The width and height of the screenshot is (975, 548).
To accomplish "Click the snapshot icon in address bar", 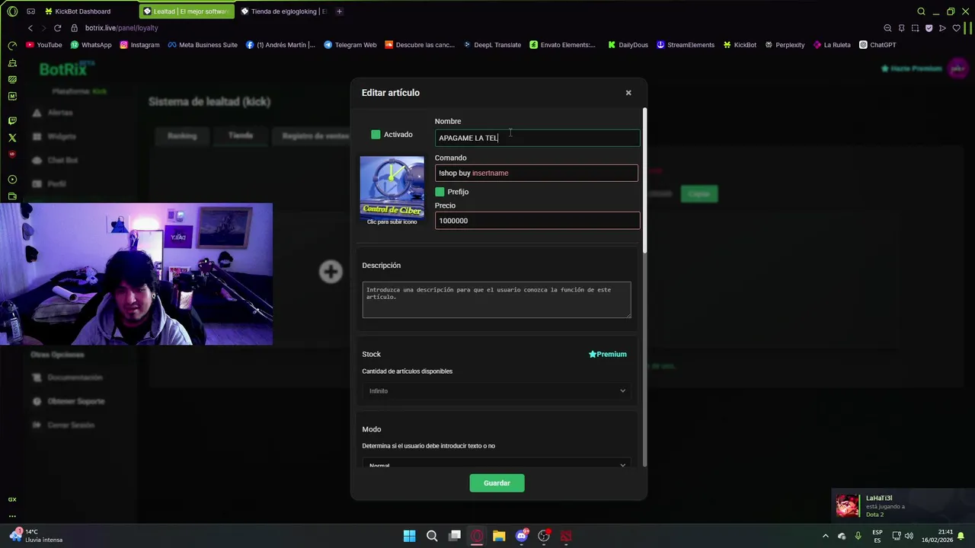I will (x=915, y=28).
